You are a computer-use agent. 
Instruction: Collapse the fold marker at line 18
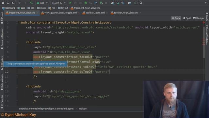point(17,101)
